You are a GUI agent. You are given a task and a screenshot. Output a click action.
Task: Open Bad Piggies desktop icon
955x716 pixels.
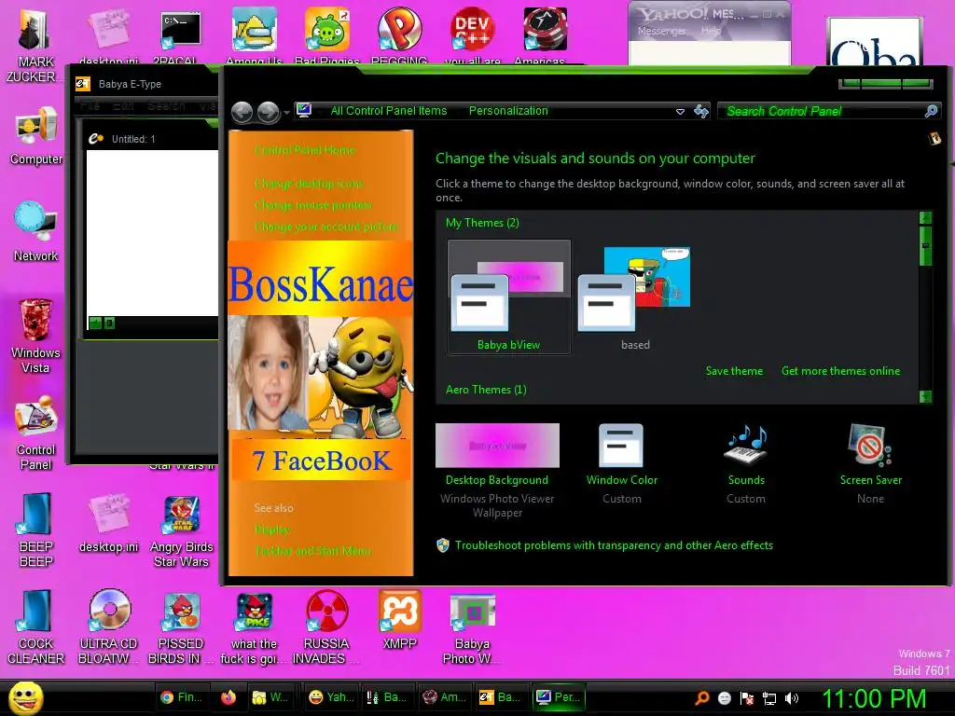point(327,35)
